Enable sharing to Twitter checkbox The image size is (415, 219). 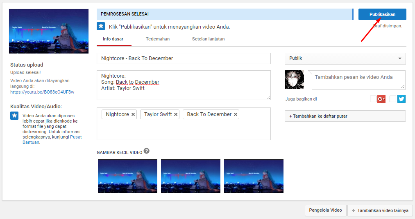[393, 99]
